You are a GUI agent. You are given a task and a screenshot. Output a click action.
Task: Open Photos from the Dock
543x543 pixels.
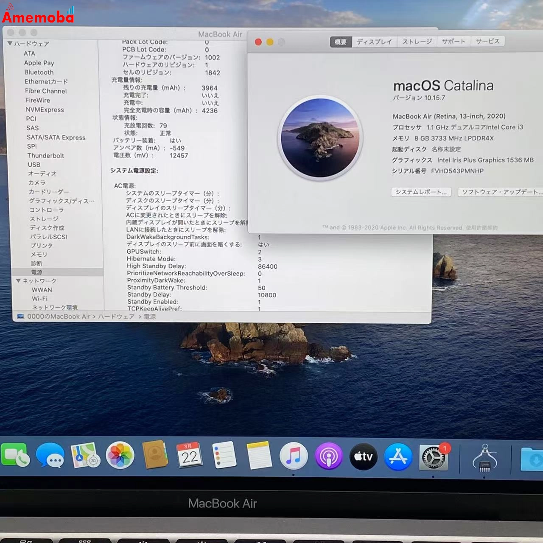[x=120, y=456]
